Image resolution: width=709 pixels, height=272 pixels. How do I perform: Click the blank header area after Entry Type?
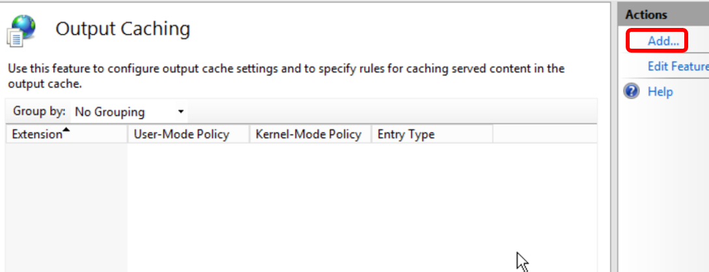coord(545,134)
